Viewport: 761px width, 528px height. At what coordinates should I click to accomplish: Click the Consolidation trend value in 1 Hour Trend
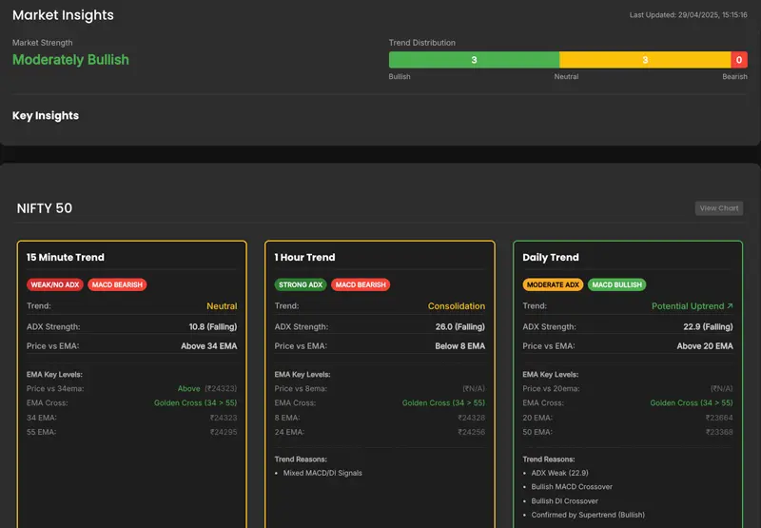tap(457, 306)
